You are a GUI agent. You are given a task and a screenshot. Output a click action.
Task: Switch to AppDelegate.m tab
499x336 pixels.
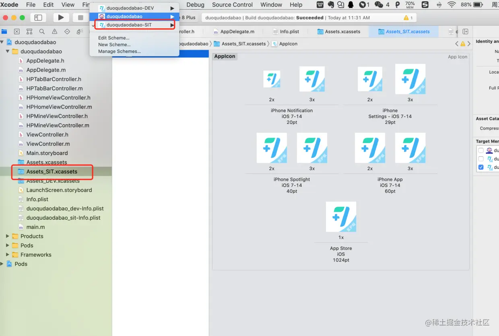pos(234,31)
